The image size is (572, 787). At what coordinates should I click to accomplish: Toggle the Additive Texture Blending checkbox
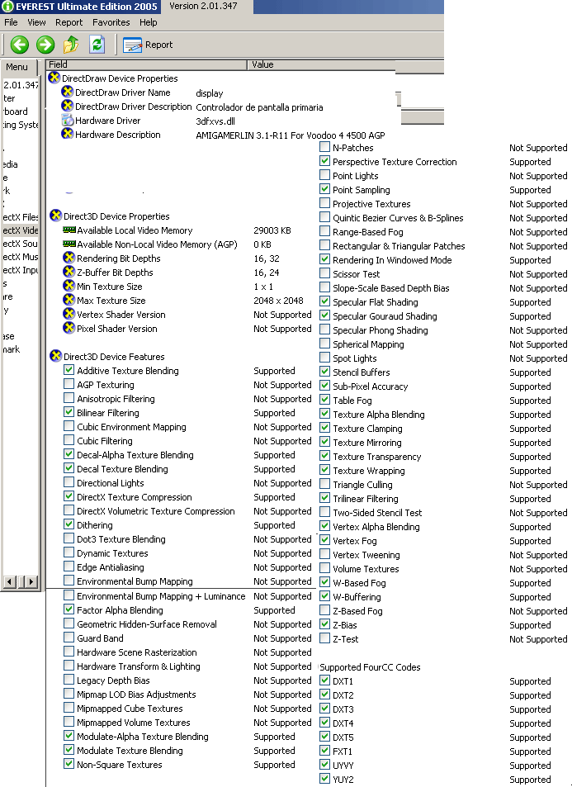(x=69, y=370)
